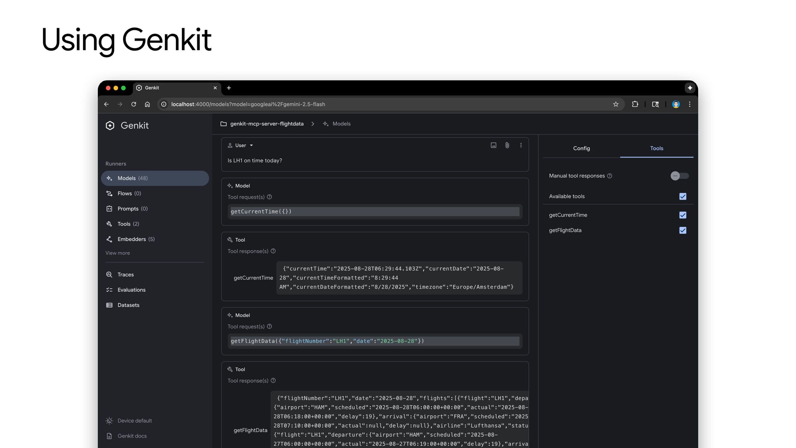Viewport: 796px width, 448px height.
Task: Click the browser reload icon
Action: click(133, 104)
